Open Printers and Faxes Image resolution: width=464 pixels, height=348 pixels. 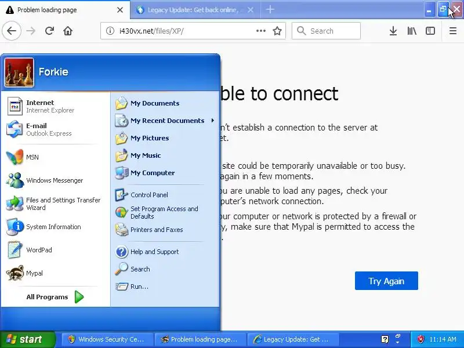tap(165, 230)
